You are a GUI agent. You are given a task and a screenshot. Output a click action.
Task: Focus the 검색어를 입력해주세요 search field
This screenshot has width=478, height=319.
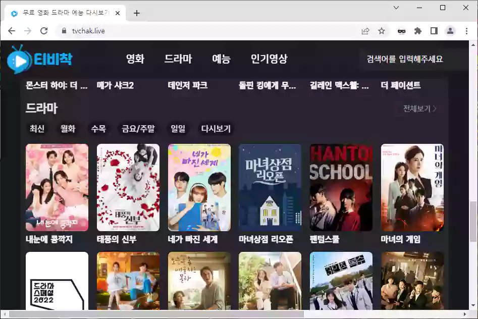[x=414, y=59]
